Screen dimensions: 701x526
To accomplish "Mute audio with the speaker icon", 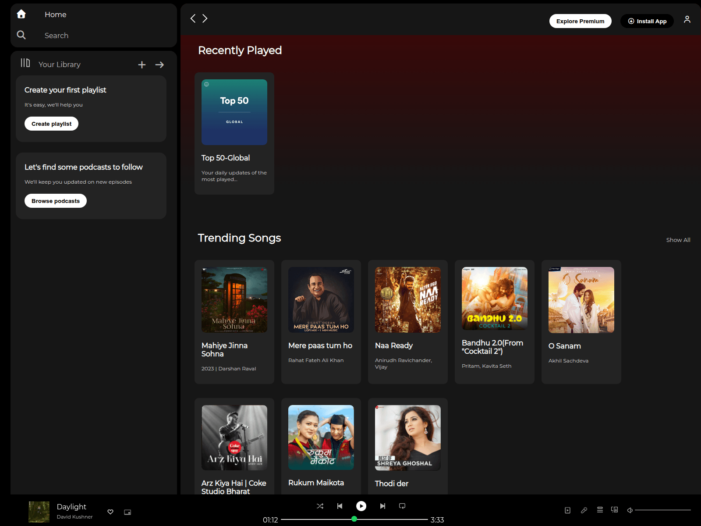I will point(630,510).
